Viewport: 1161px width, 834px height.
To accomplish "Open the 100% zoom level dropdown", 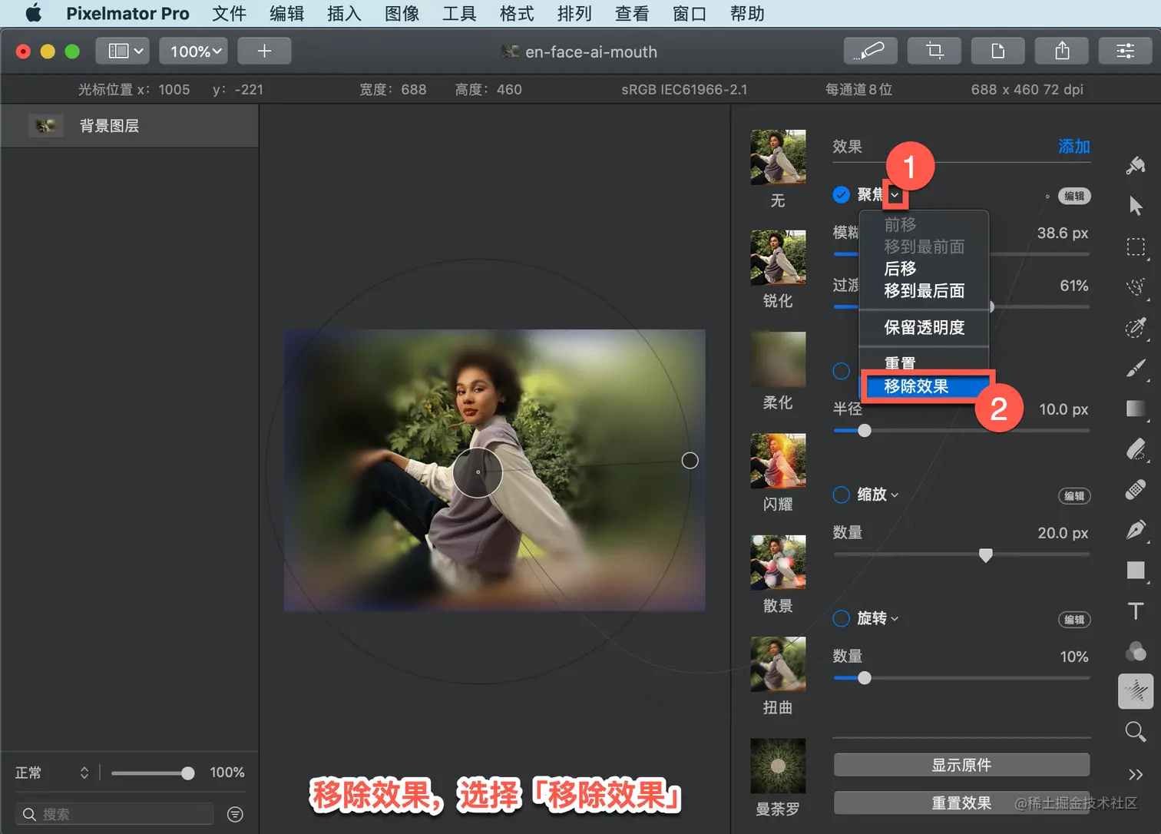I will [x=194, y=51].
